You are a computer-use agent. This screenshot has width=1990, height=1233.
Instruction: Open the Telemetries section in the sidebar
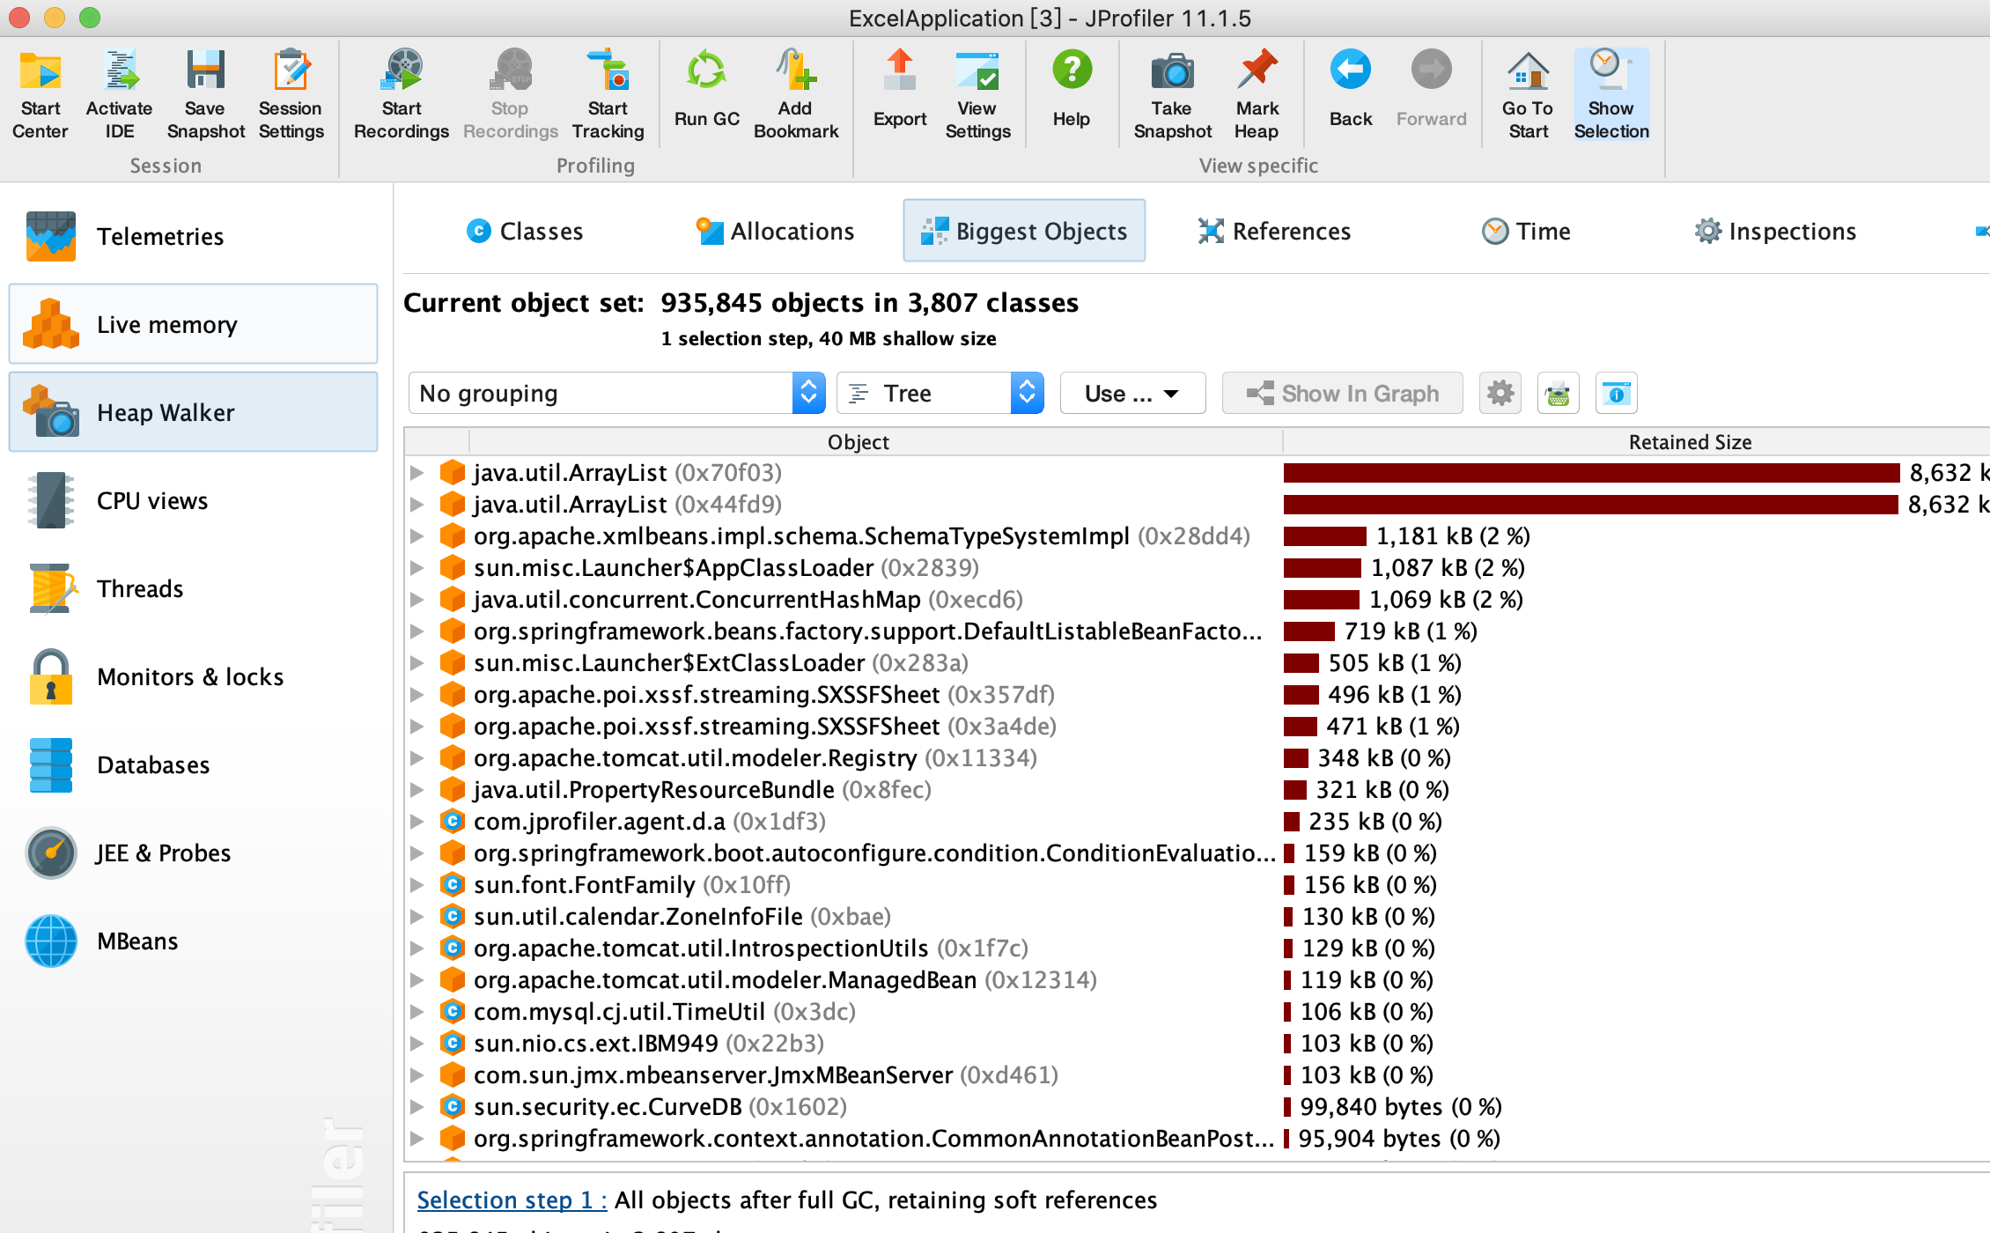point(160,236)
